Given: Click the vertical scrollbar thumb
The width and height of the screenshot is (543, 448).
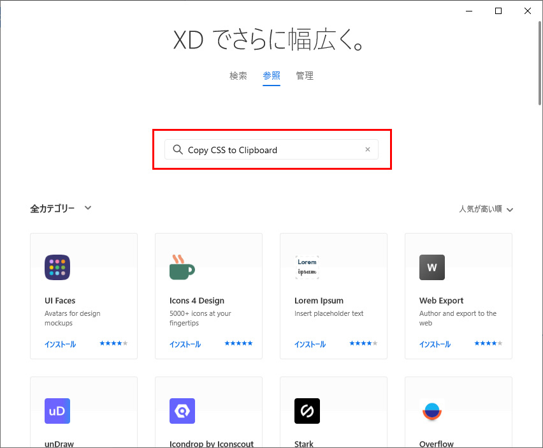Looking at the screenshot, I should [x=540, y=63].
